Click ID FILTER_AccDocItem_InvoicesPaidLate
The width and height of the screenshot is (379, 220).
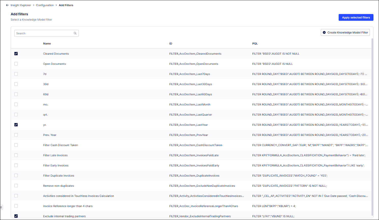tap(194, 155)
